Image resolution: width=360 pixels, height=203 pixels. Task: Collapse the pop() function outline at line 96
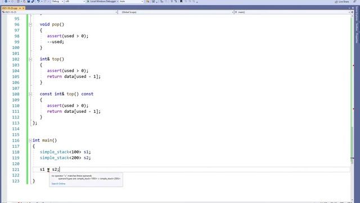click(x=30, y=24)
